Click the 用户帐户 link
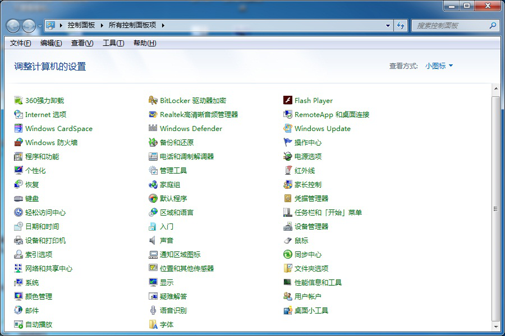505x336 pixels. 308,297
